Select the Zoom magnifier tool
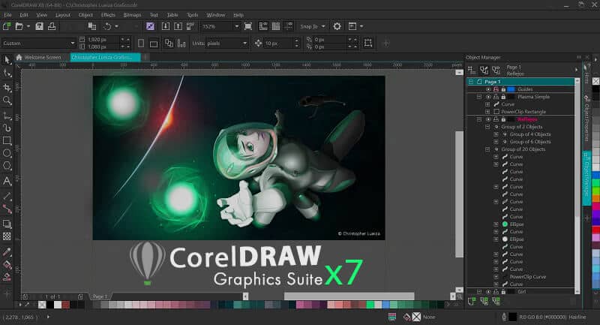 click(x=7, y=101)
